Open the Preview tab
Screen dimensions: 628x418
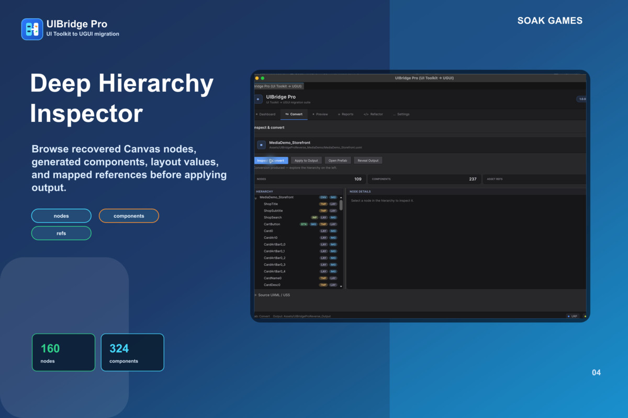[320, 114]
